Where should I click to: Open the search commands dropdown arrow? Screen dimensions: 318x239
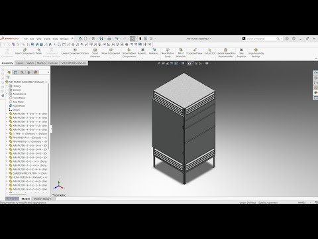pyautogui.click(x=282, y=39)
